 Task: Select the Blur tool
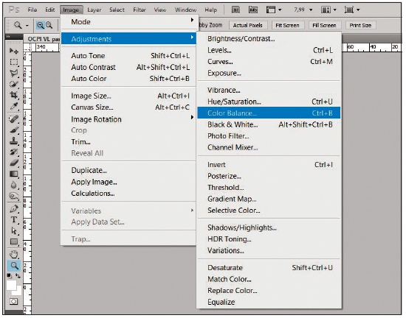[x=14, y=185]
